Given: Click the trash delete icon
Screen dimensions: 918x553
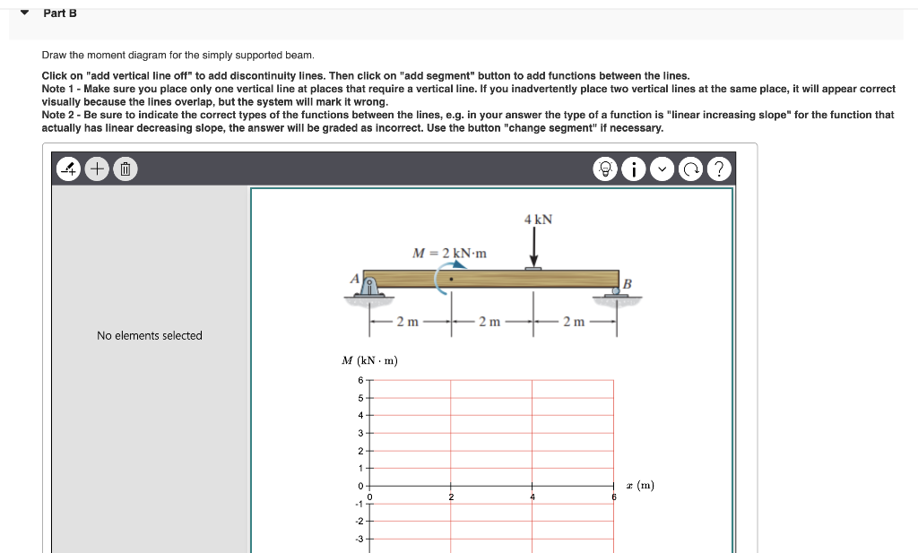Looking at the screenshot, I should click(125, 168).
